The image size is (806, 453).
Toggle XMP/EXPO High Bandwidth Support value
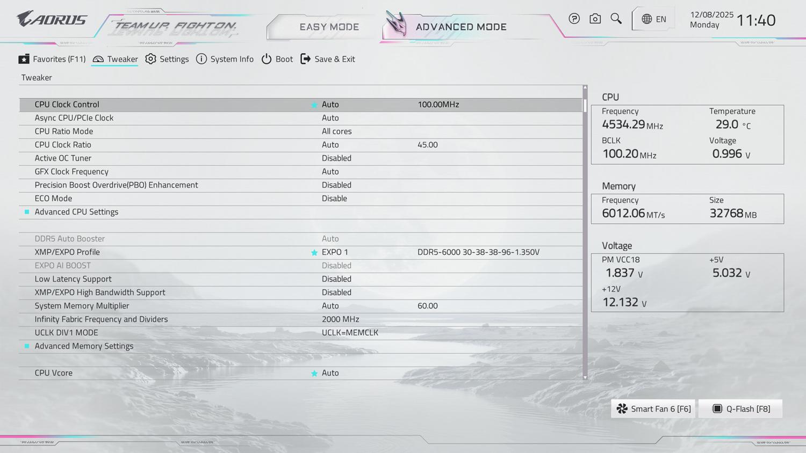336,292
